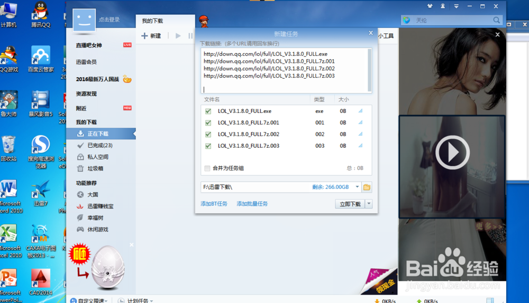Open the skin (shirt) icon in title bar
The height and width of the screenshot is (303, 529).
tap(430, 6)
